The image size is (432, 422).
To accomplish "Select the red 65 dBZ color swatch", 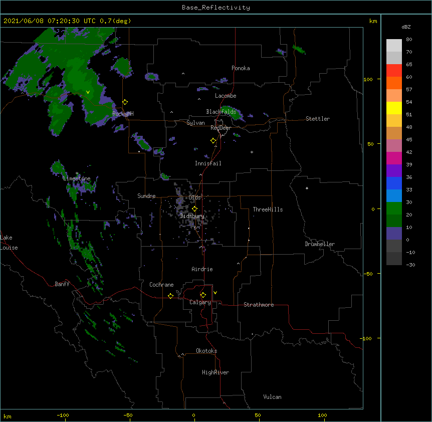I will click(x=394, y=70).
